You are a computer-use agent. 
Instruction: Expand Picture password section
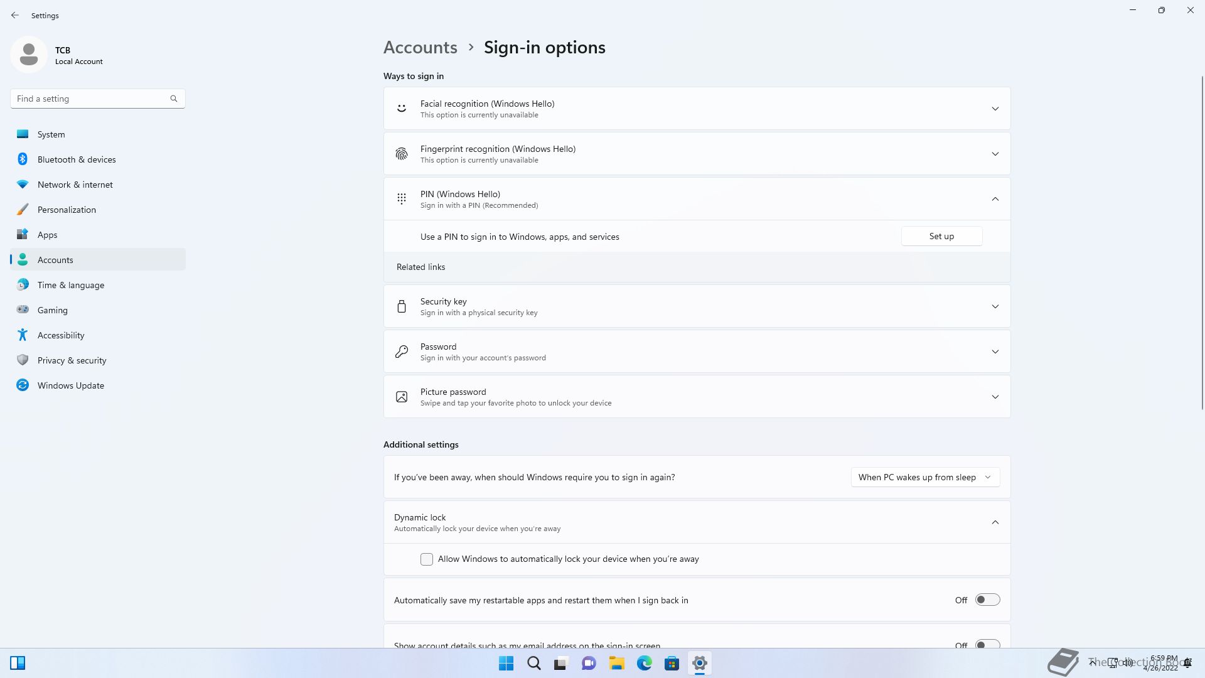point(995,397)
